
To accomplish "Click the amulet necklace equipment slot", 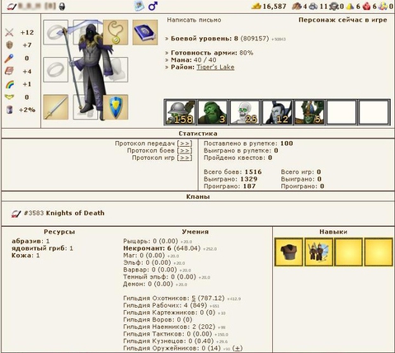I will click(x=115, y=32).
